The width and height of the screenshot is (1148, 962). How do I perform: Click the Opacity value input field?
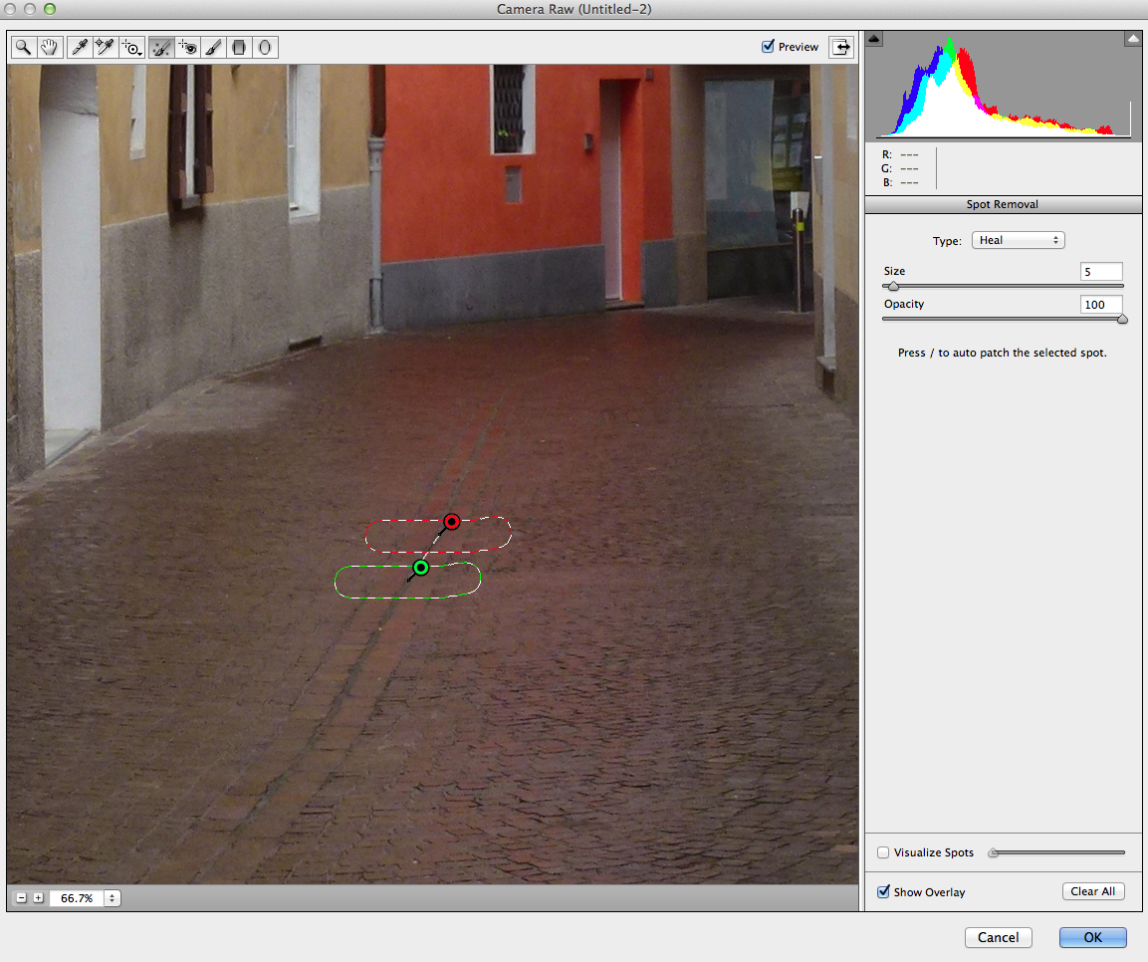click(1101, 305)
